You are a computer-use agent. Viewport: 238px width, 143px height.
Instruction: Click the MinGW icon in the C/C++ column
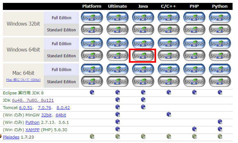point(169,115)
